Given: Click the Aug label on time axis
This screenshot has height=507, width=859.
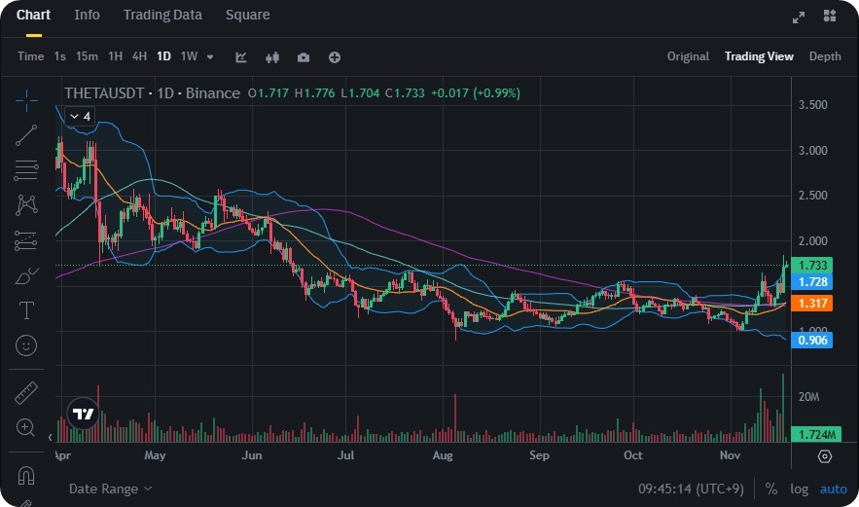Looking at the screenshot, I should click(x=443, y=455).
